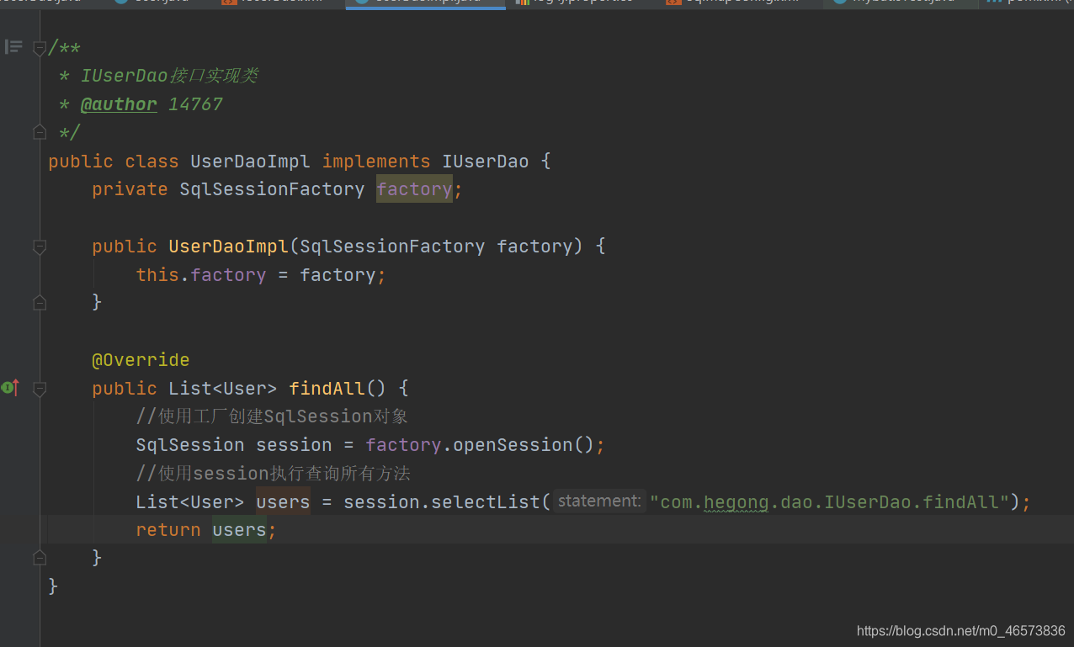
Task: Click the 'private' keyword
Action: pos(130,189)
